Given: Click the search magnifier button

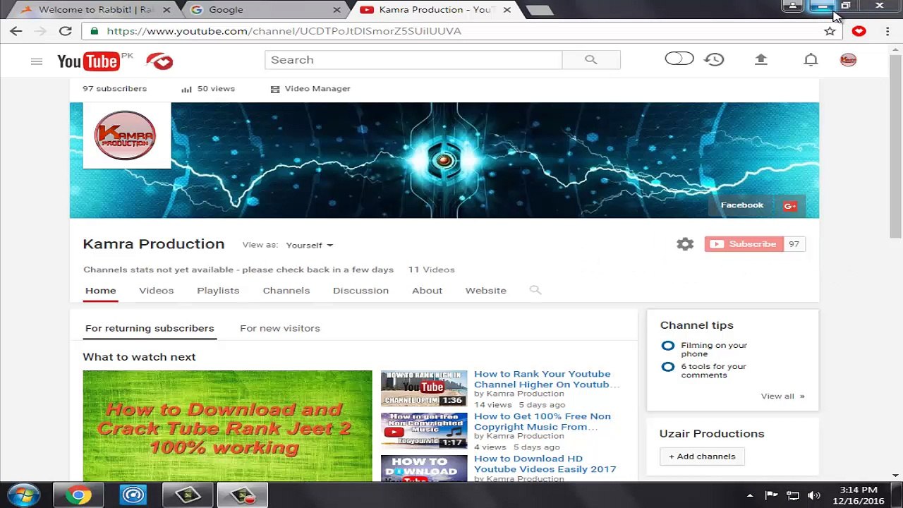Looking at the screenshot, I should 591,60.
